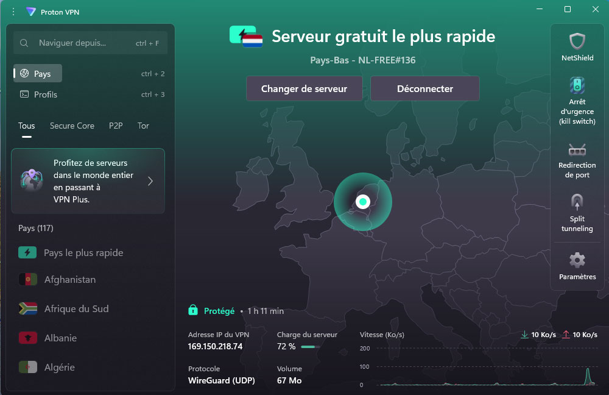Viewport: 609px width, 395px height.
Task: Click the chevron on the VPN Plus banner
Action: tap(150, 181)
